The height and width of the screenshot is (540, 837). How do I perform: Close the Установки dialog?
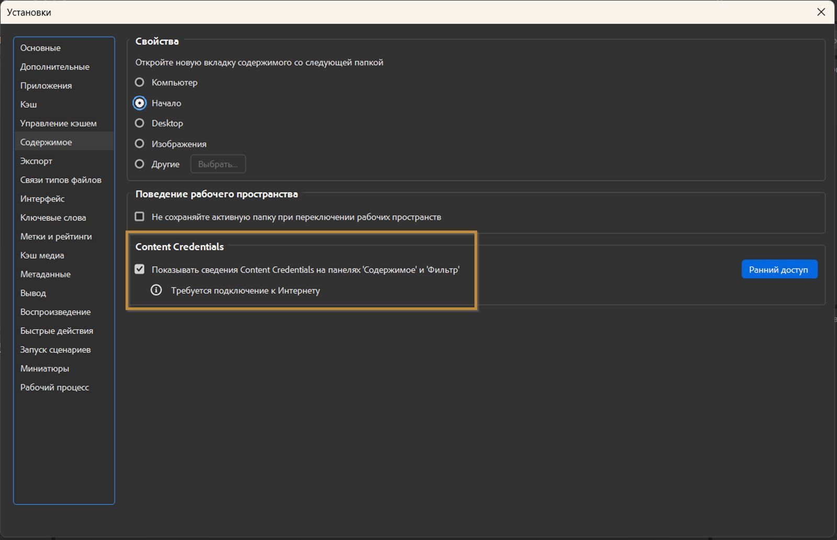point(821,12)
